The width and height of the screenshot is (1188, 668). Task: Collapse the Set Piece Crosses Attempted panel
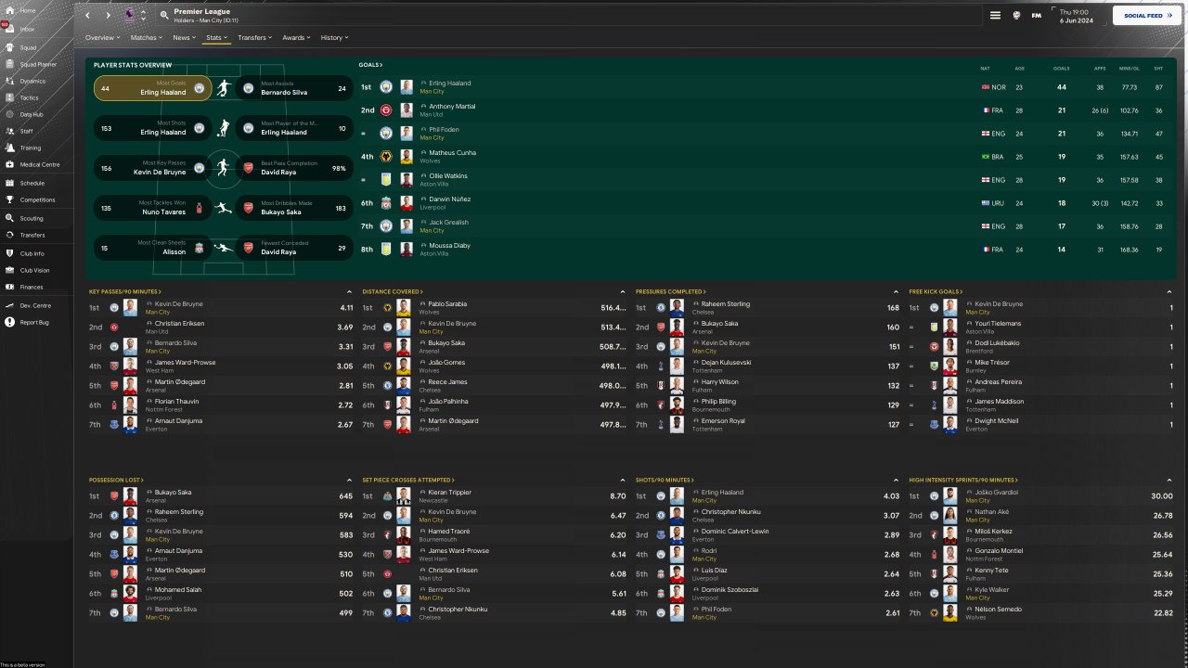pyautogui.click(x=622, y=481)
